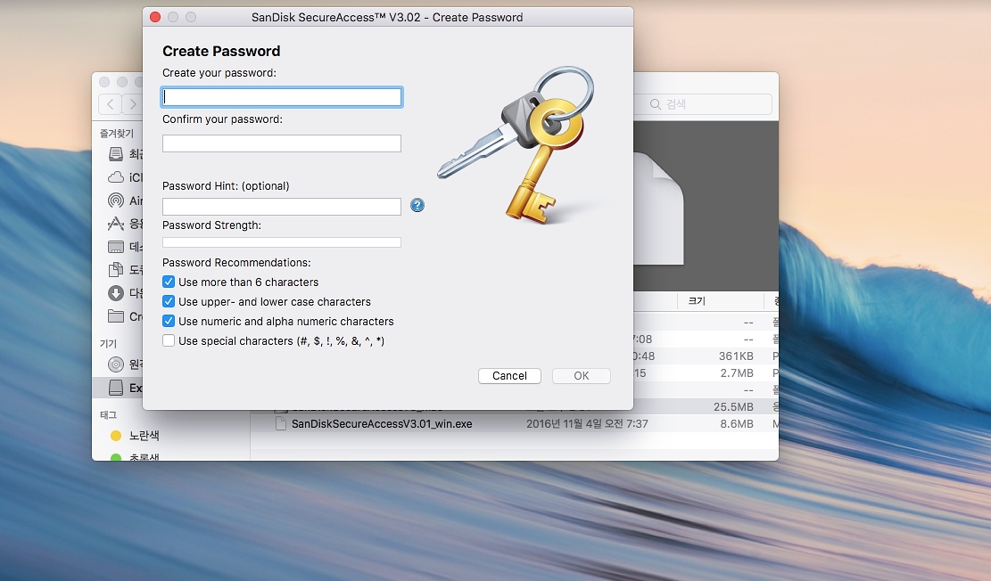991x581 pixels.
Task: Click the Recents icon in Finder sidebar
Action: [x=116, y=154]
